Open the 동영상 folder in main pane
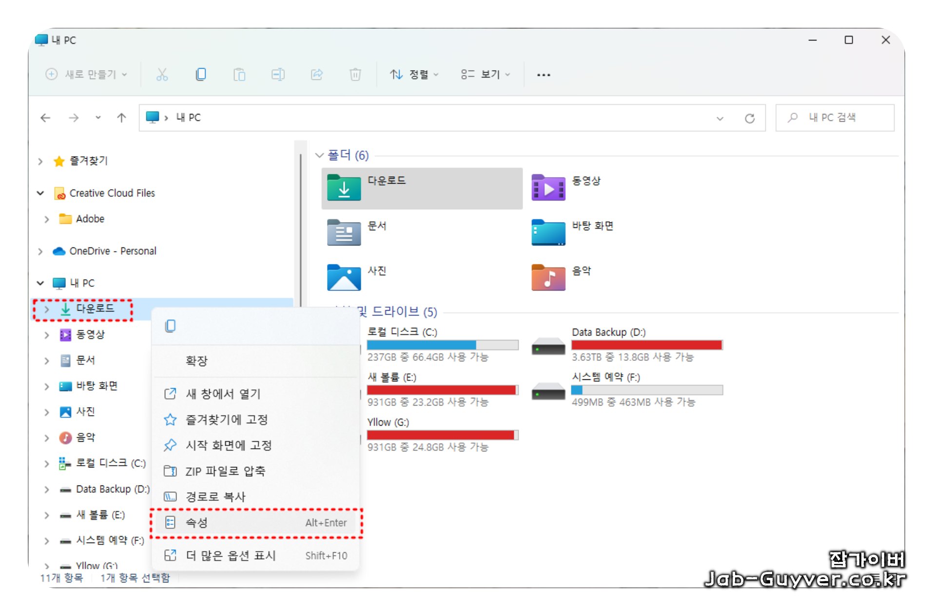The height and width of the screenshot is (616, 933). coord(548,187)
